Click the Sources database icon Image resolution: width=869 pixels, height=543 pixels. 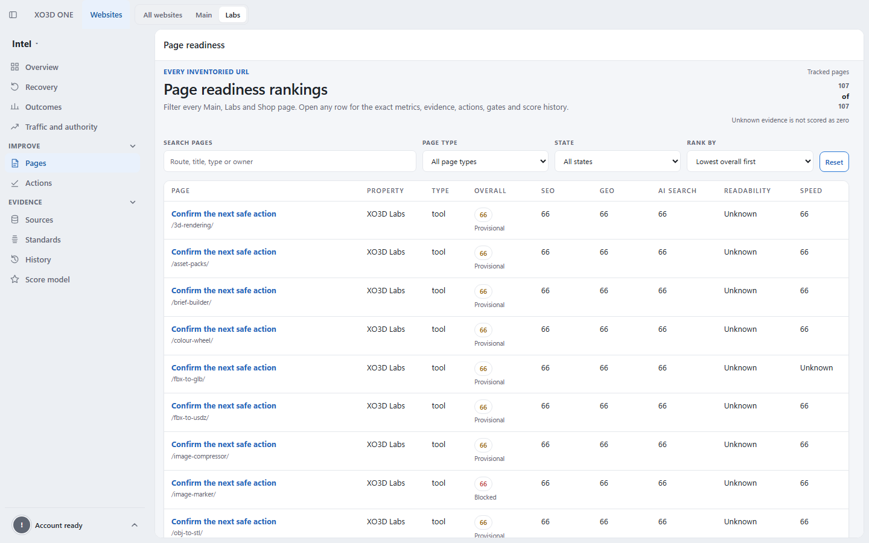[x=15, y=220]
